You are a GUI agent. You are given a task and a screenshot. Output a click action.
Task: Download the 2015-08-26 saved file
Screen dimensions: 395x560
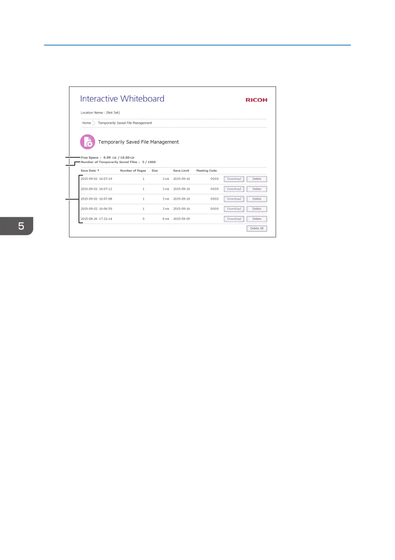234,219
